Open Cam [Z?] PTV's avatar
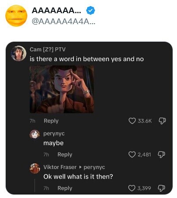Viewport: 177px width, 198px height. pos(19,53)
